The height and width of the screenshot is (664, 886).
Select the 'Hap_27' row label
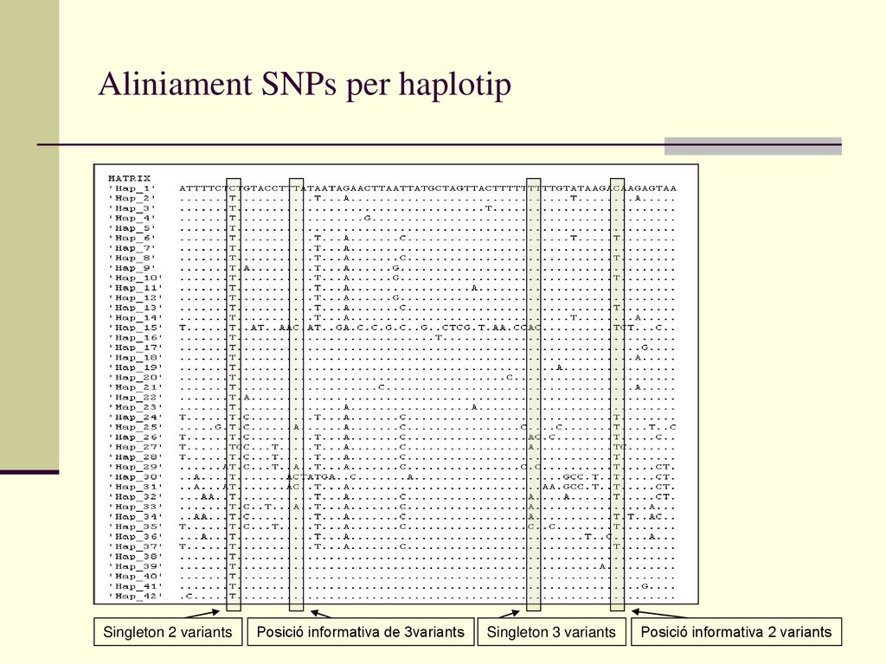pyautogui.click(x=135, y=447)
